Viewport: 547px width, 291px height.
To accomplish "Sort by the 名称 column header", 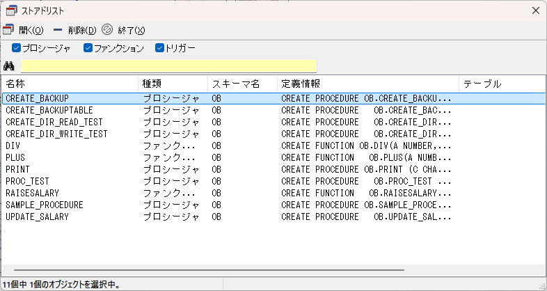I will coord(70,84).
